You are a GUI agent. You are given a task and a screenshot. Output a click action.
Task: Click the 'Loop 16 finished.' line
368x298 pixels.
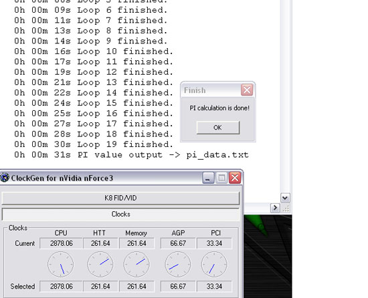pyautogui.click(x=94, y=114)
